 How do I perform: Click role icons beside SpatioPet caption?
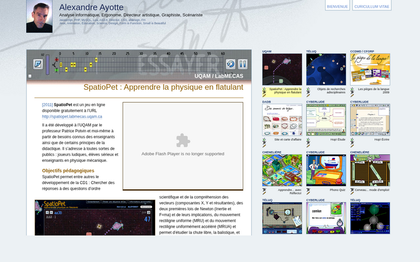pos(264,92)
